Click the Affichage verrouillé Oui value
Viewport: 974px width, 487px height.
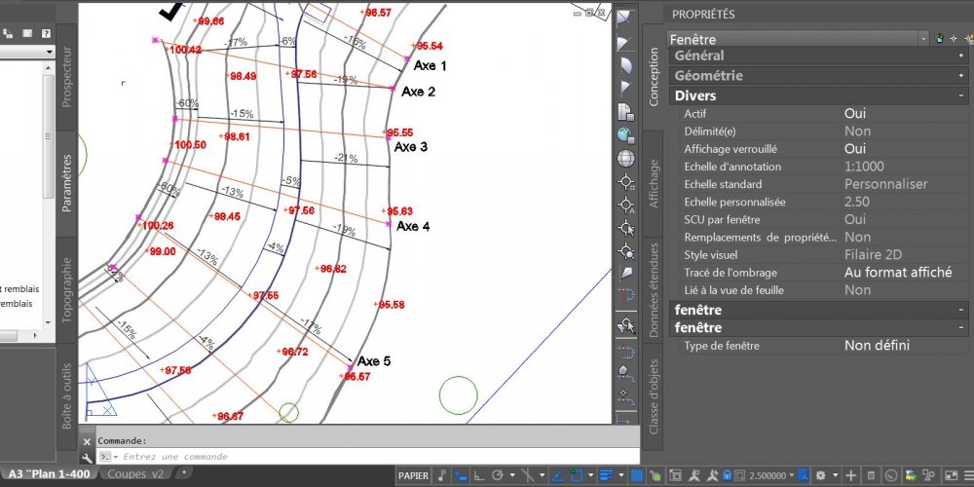pos(855,149)
